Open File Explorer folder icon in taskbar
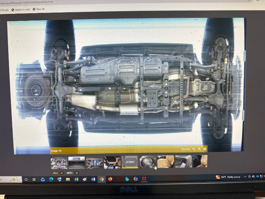The height and width of the screenshot is (199, 265). (68, 179)
